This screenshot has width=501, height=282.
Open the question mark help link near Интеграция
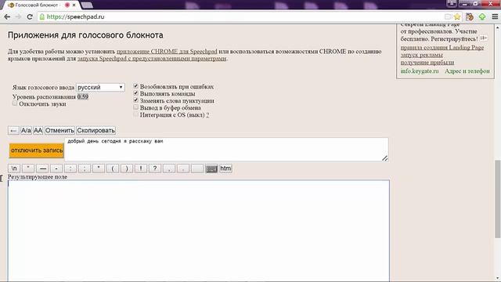click(207, 115)
